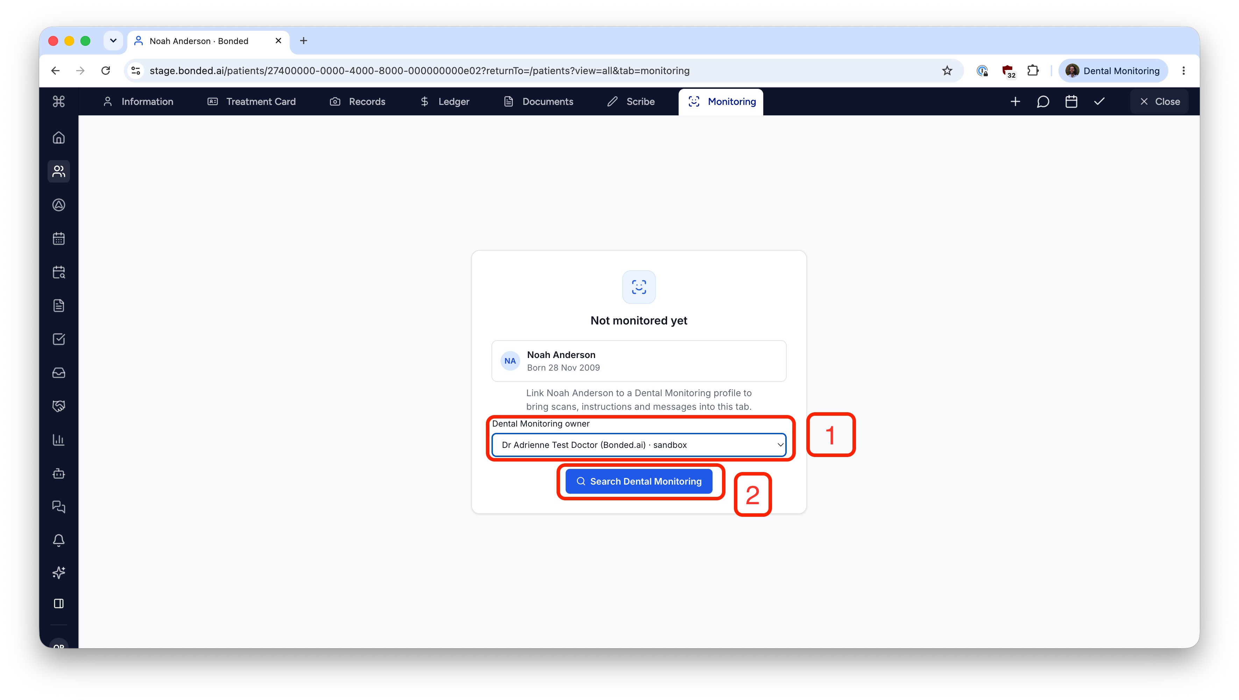Viewport: 1239px width, 700px height.
Task: Open the AI sparkles icon in sidebar
Action: coord(59,573)
